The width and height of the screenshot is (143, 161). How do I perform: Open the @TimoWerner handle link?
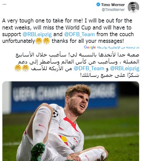[113, 9]
